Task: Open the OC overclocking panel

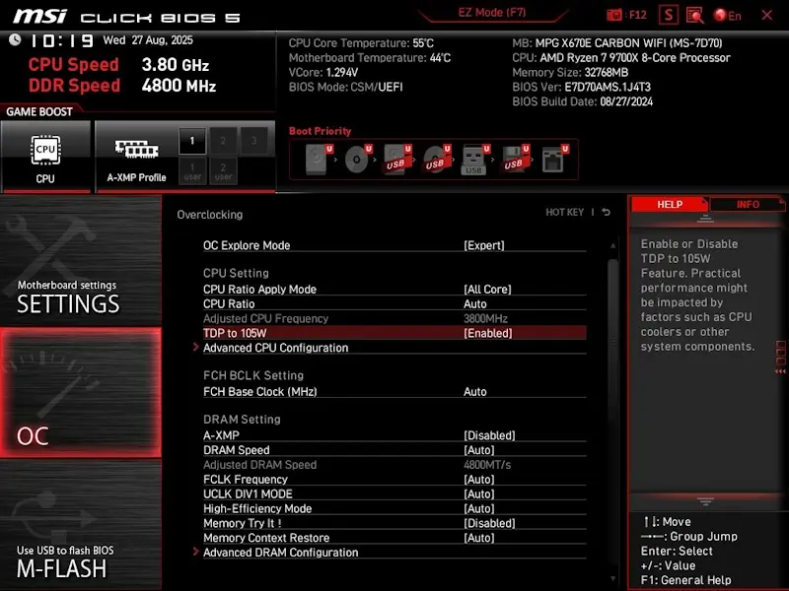Action: pos(81,392)
